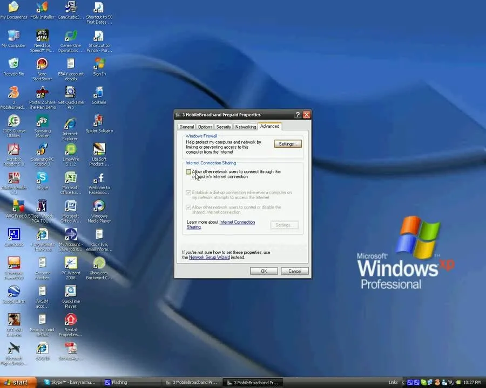Click the LimeWire 5.1.2 shortcut
This screenshot has height=388, width=486.
coord(71,155)
